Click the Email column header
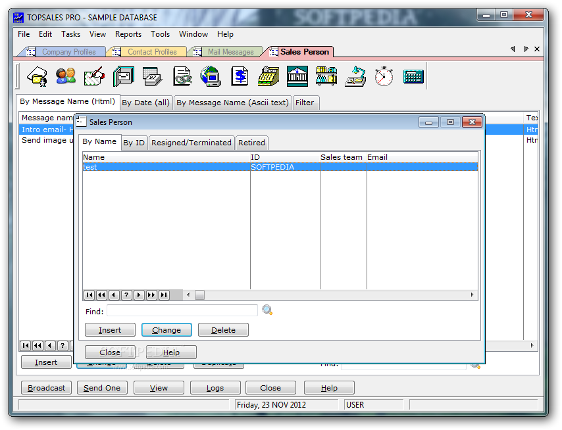The width and height of the screenshot is (562, 430). pos(422,157)
